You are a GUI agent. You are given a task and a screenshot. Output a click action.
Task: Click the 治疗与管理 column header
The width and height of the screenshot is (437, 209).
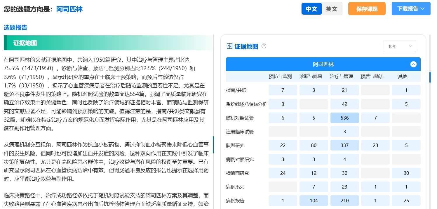point(342,77)
